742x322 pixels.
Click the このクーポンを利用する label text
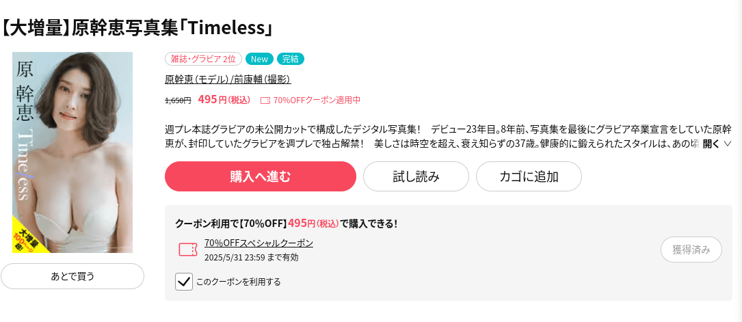click(x=238, y=282)
